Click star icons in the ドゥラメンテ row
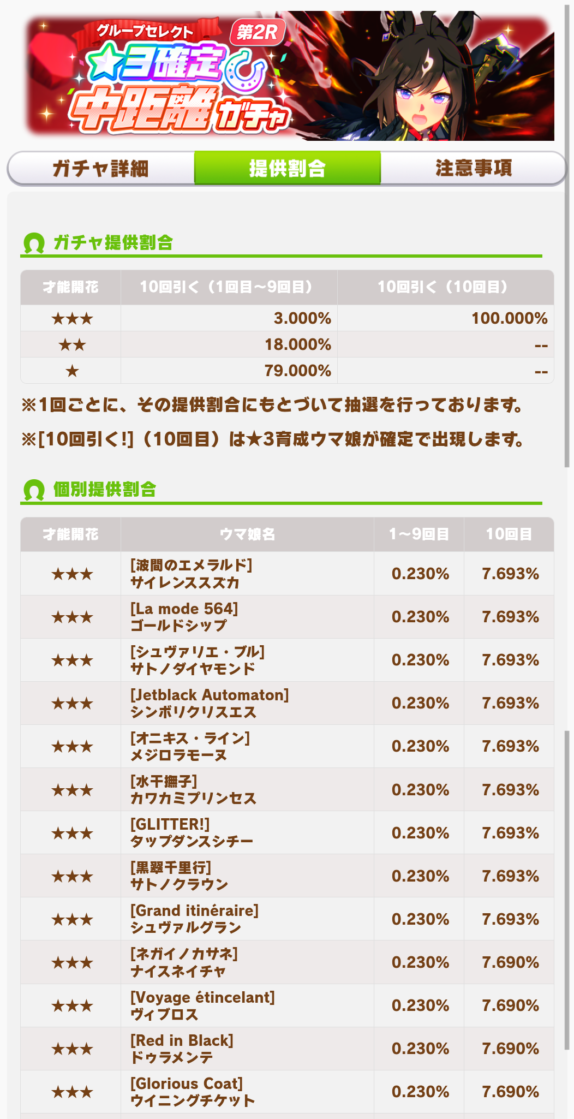 tap(71, 1049)
